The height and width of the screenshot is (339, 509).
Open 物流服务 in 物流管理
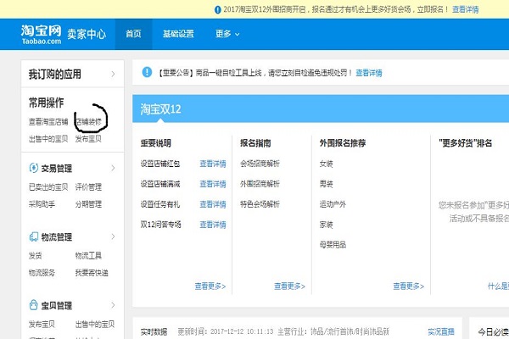(x=42, y=273)
